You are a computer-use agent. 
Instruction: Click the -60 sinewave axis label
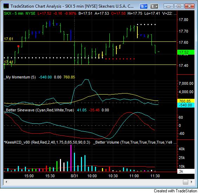tap(181, 133)
